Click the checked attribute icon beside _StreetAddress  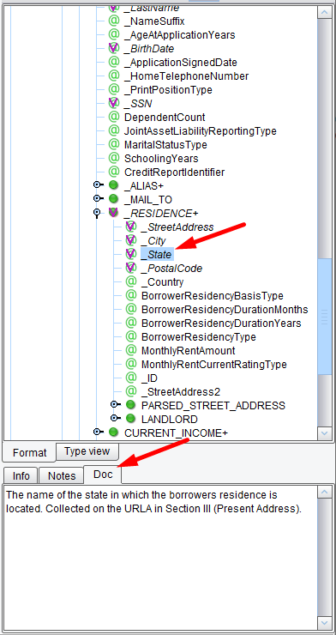tap(131, 227)
